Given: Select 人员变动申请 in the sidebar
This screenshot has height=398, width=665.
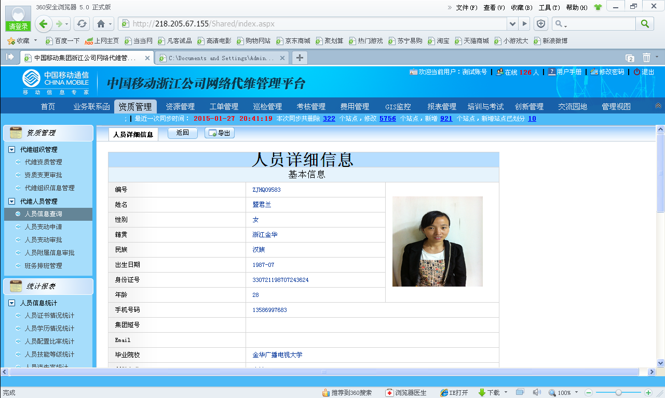Looking at the screenshot, I should (x=43, y=227).
